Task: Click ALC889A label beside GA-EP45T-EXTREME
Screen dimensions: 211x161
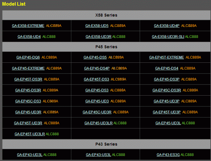Action: pyautogui.click(x=193, y=57)
